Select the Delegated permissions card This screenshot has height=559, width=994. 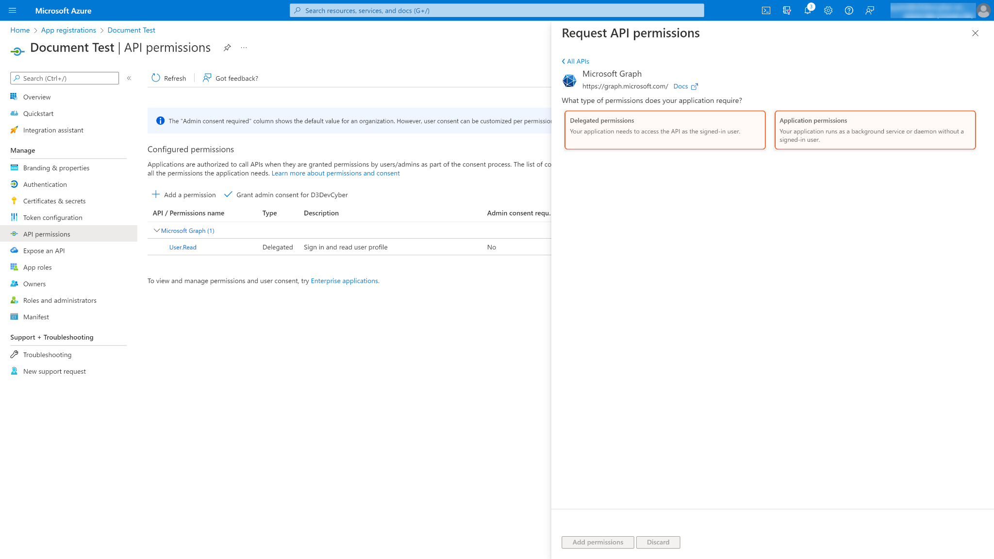pyautogui.click(x=664, y=130)
